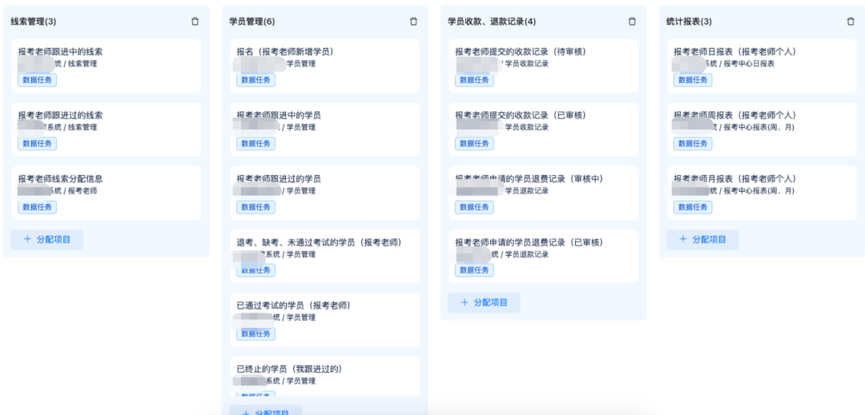Open card 已终止的学员（我跟进过的）
Viewport: 865px width, 415px height.
(325, 377)
